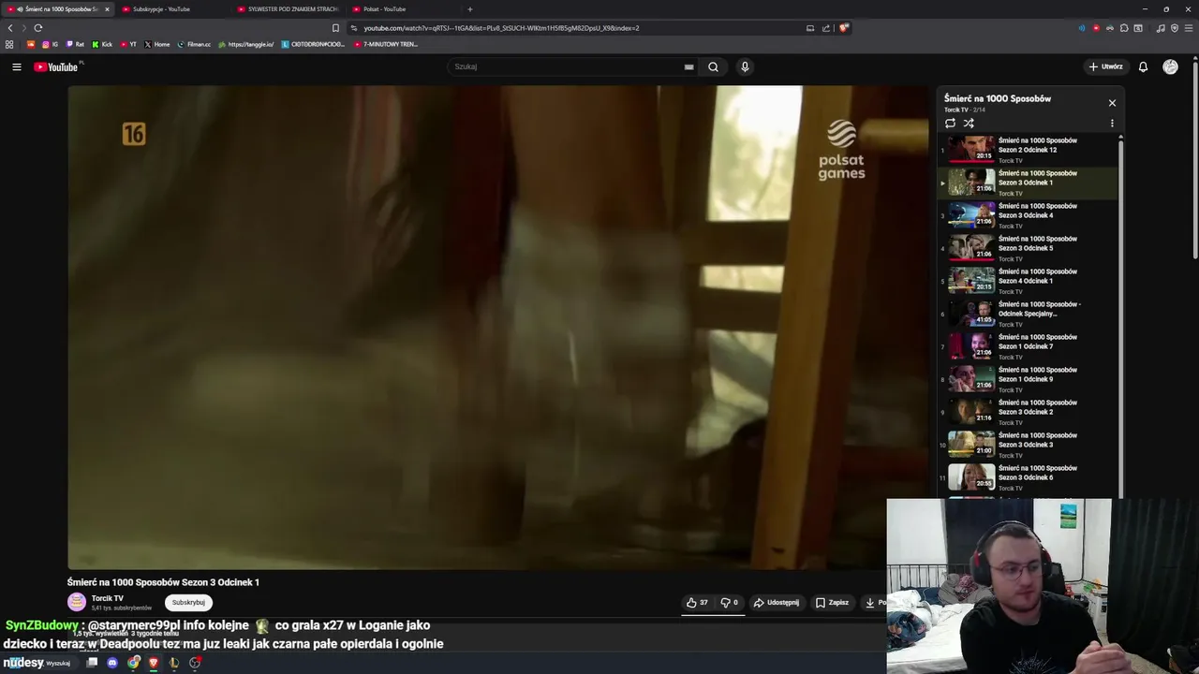Play playlist video Sezon 3 Odcinek 3
Image resolution: width=1199 pixels, height=674 pixels.
1028,445
